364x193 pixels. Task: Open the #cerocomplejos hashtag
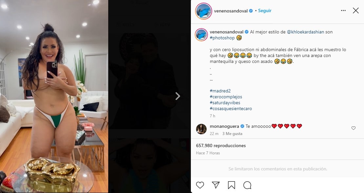click(226, 97)
